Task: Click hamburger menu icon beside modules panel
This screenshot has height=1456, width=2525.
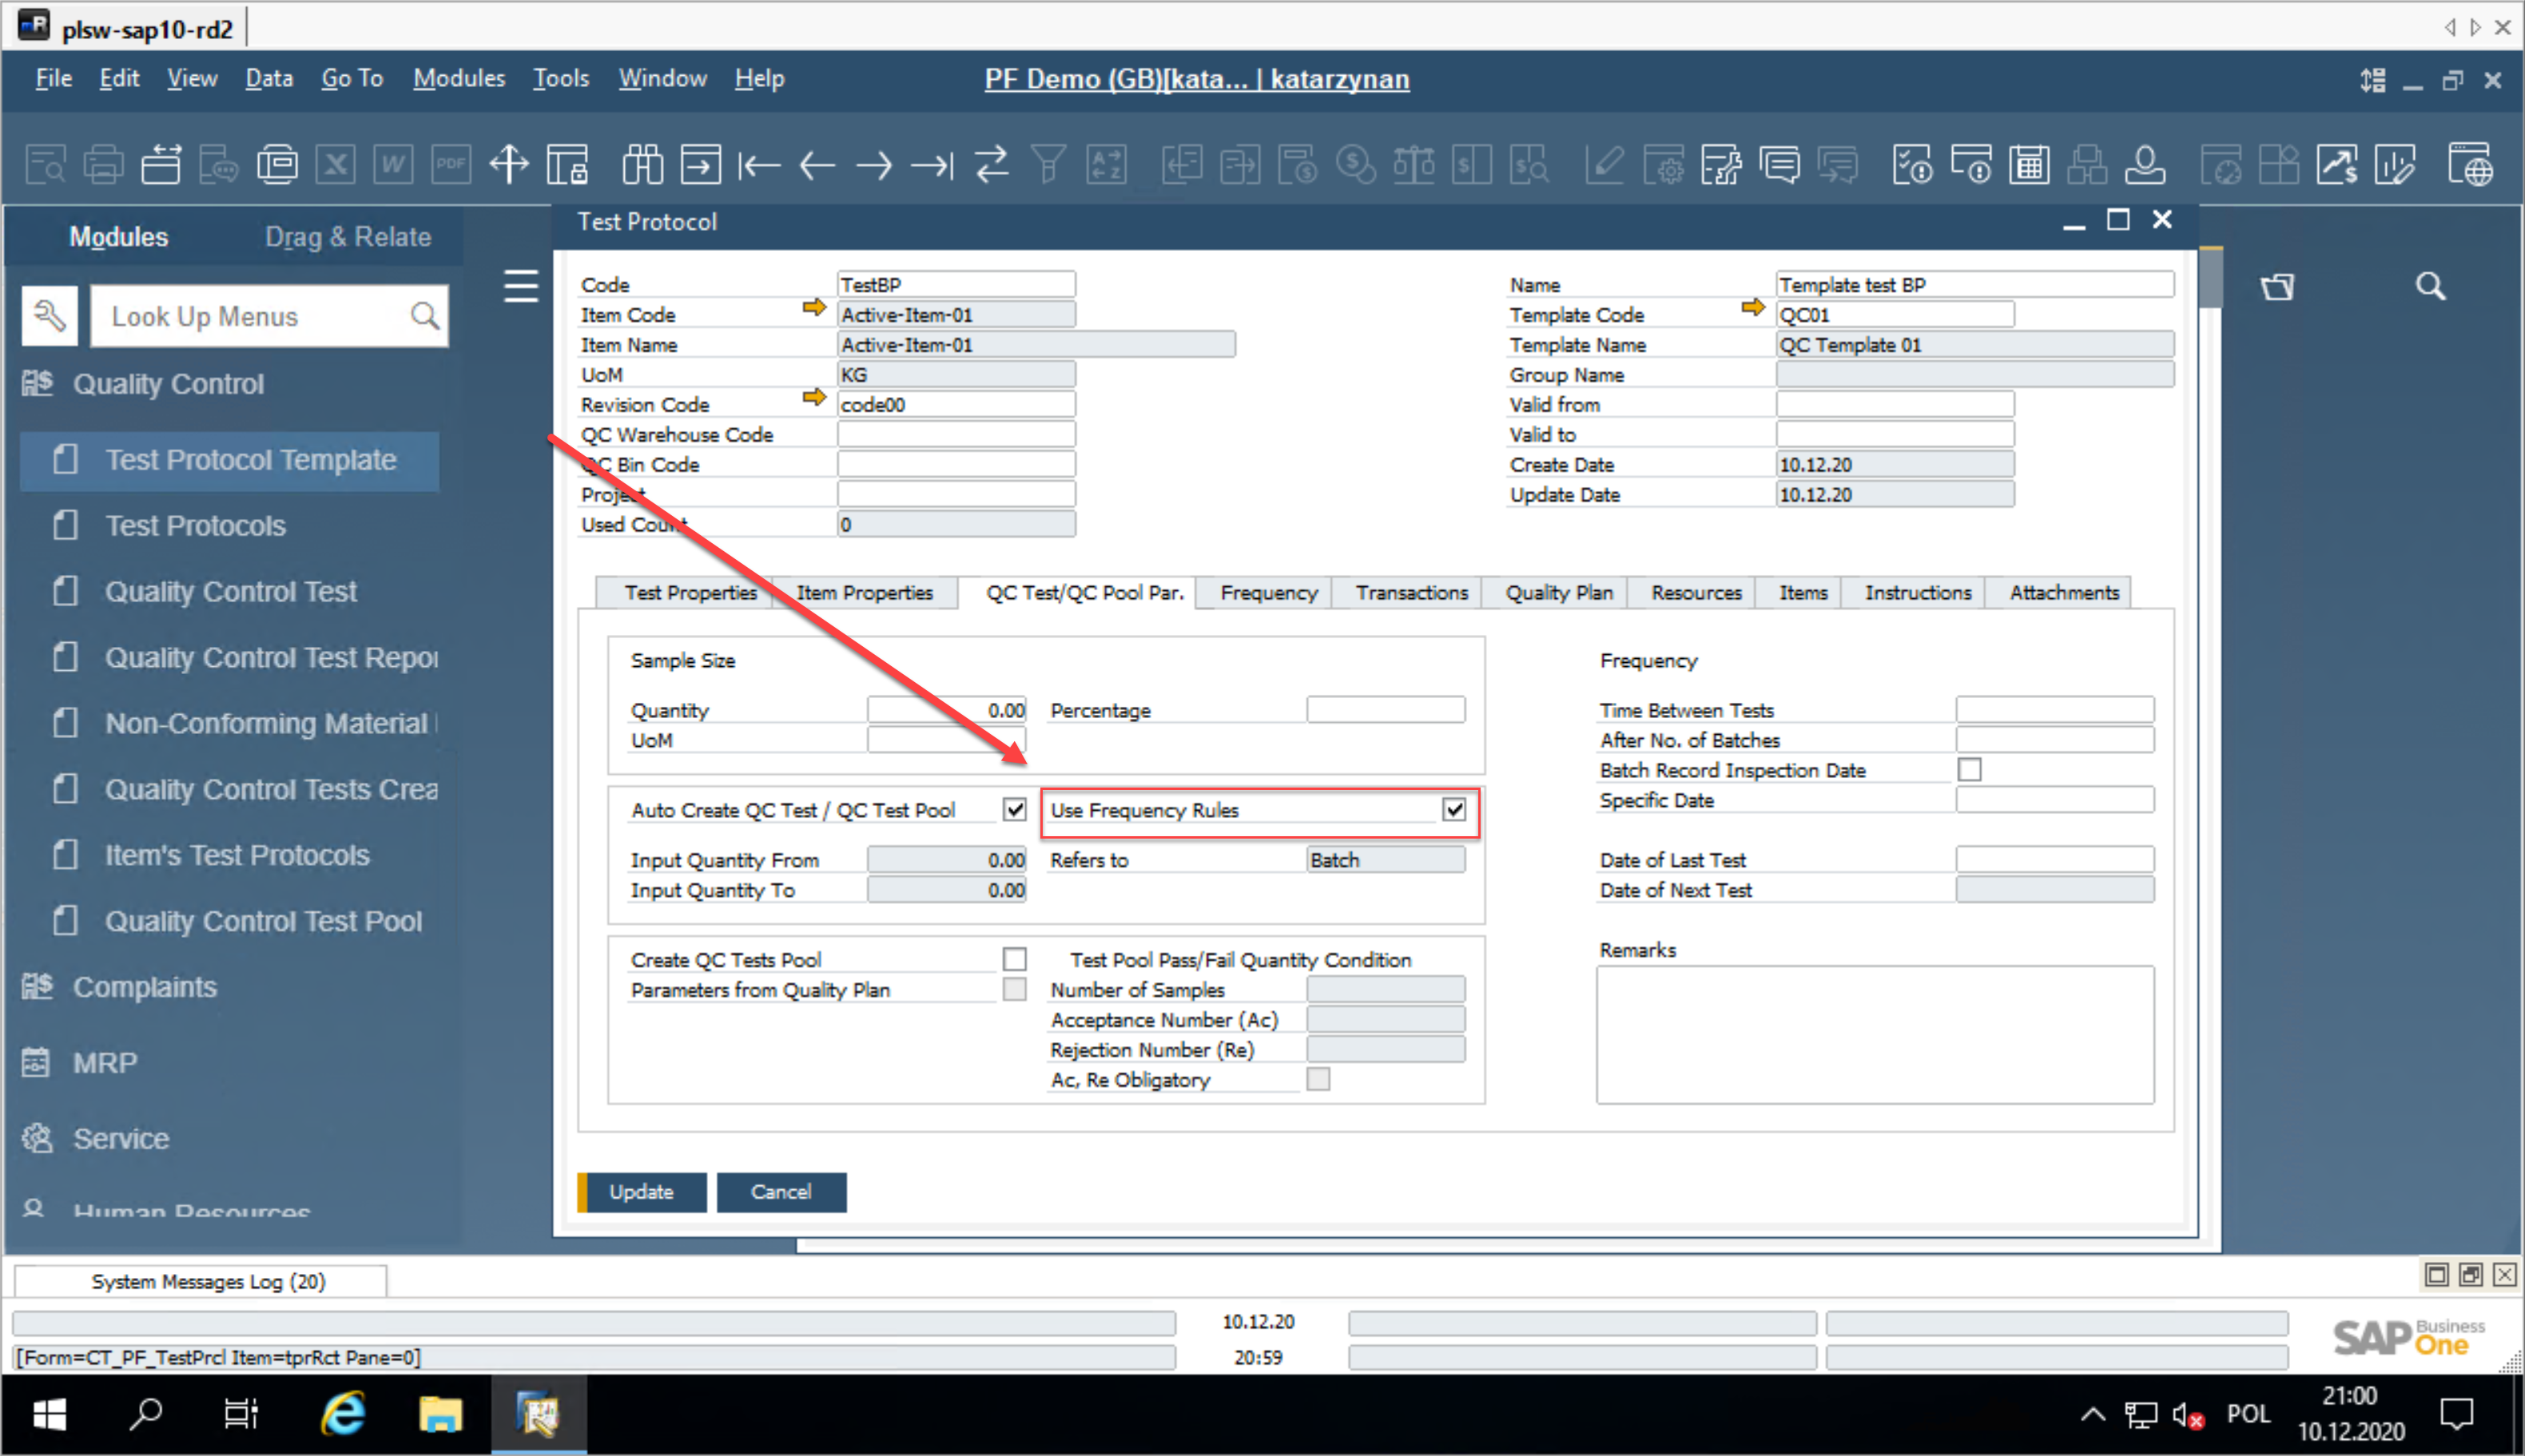Action: click(520, 287)
